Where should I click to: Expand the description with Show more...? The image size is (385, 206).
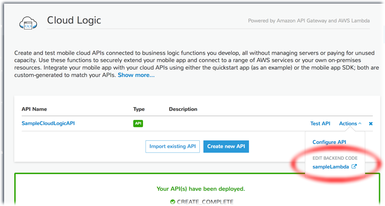(136, 75)
